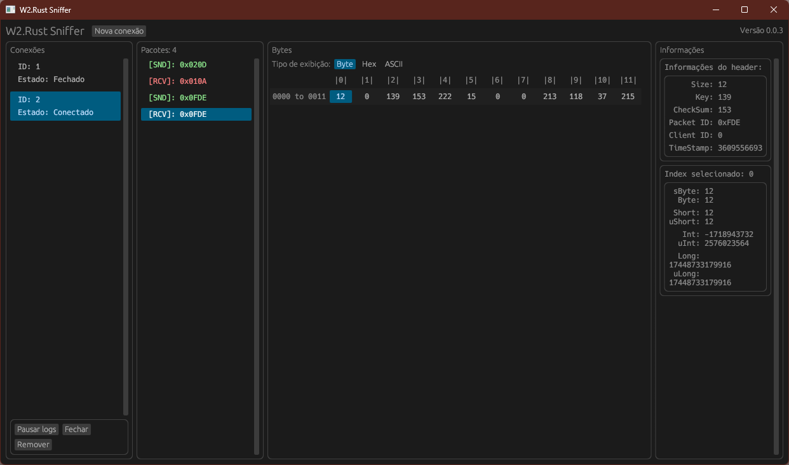Select connection ID: 2 with Estado Conectado

pos(65,106)
